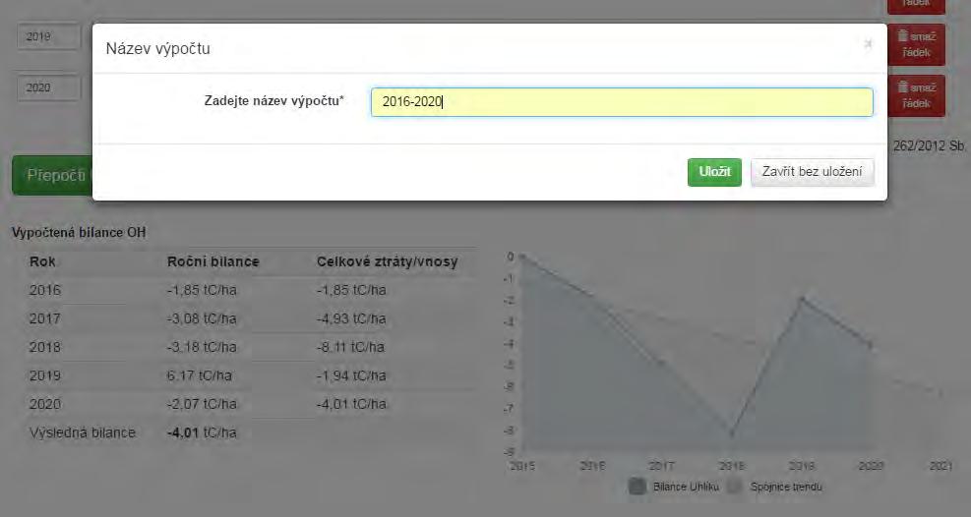Click the -2,07 tC/ha annual balance value
971x517 pixels.
point(202,404)
